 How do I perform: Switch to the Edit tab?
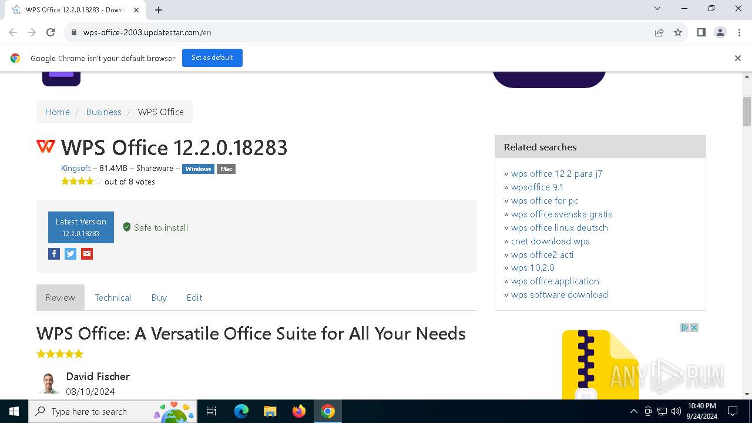click(x=194, y=297)
